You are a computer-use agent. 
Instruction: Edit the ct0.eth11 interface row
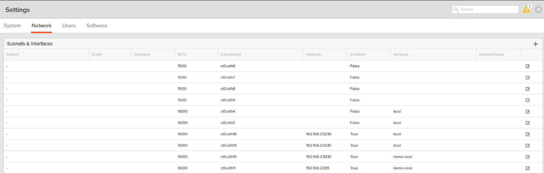tap(528, 168)
